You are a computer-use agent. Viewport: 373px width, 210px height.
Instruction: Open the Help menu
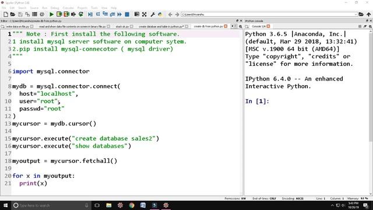click(114, 8)
